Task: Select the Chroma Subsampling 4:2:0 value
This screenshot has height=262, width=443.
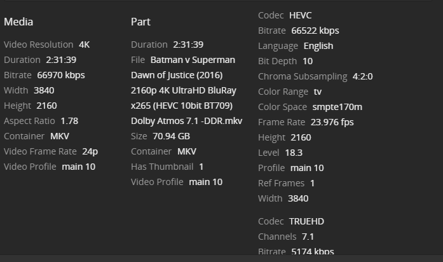Action: 362,76
